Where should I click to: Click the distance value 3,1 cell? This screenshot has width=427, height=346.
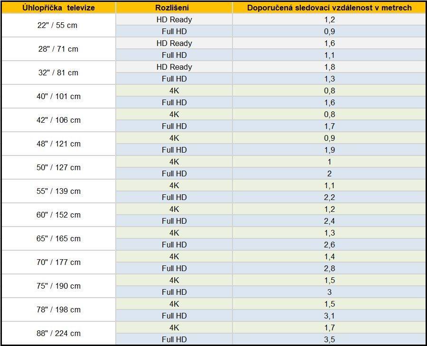[x=329, y=316]
